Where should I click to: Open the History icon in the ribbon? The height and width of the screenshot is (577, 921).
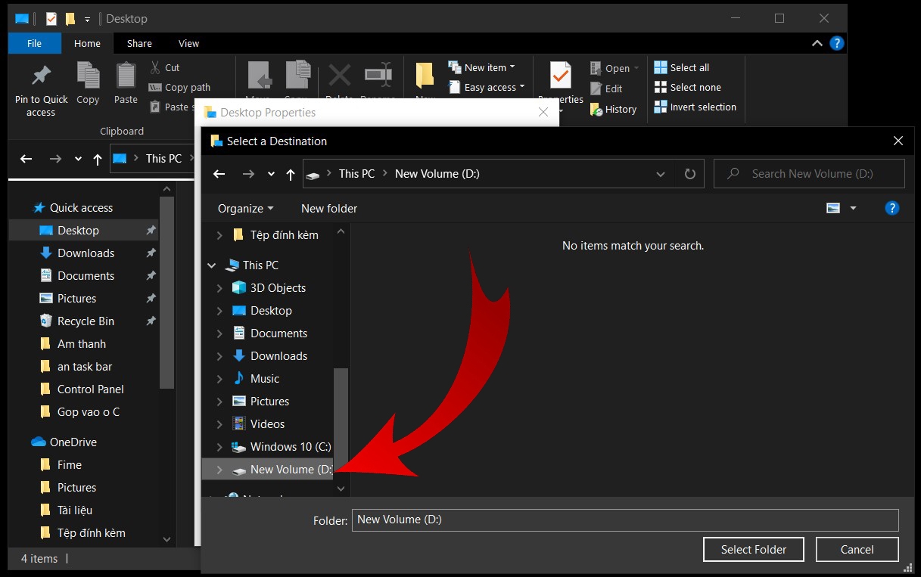[596, 109]
